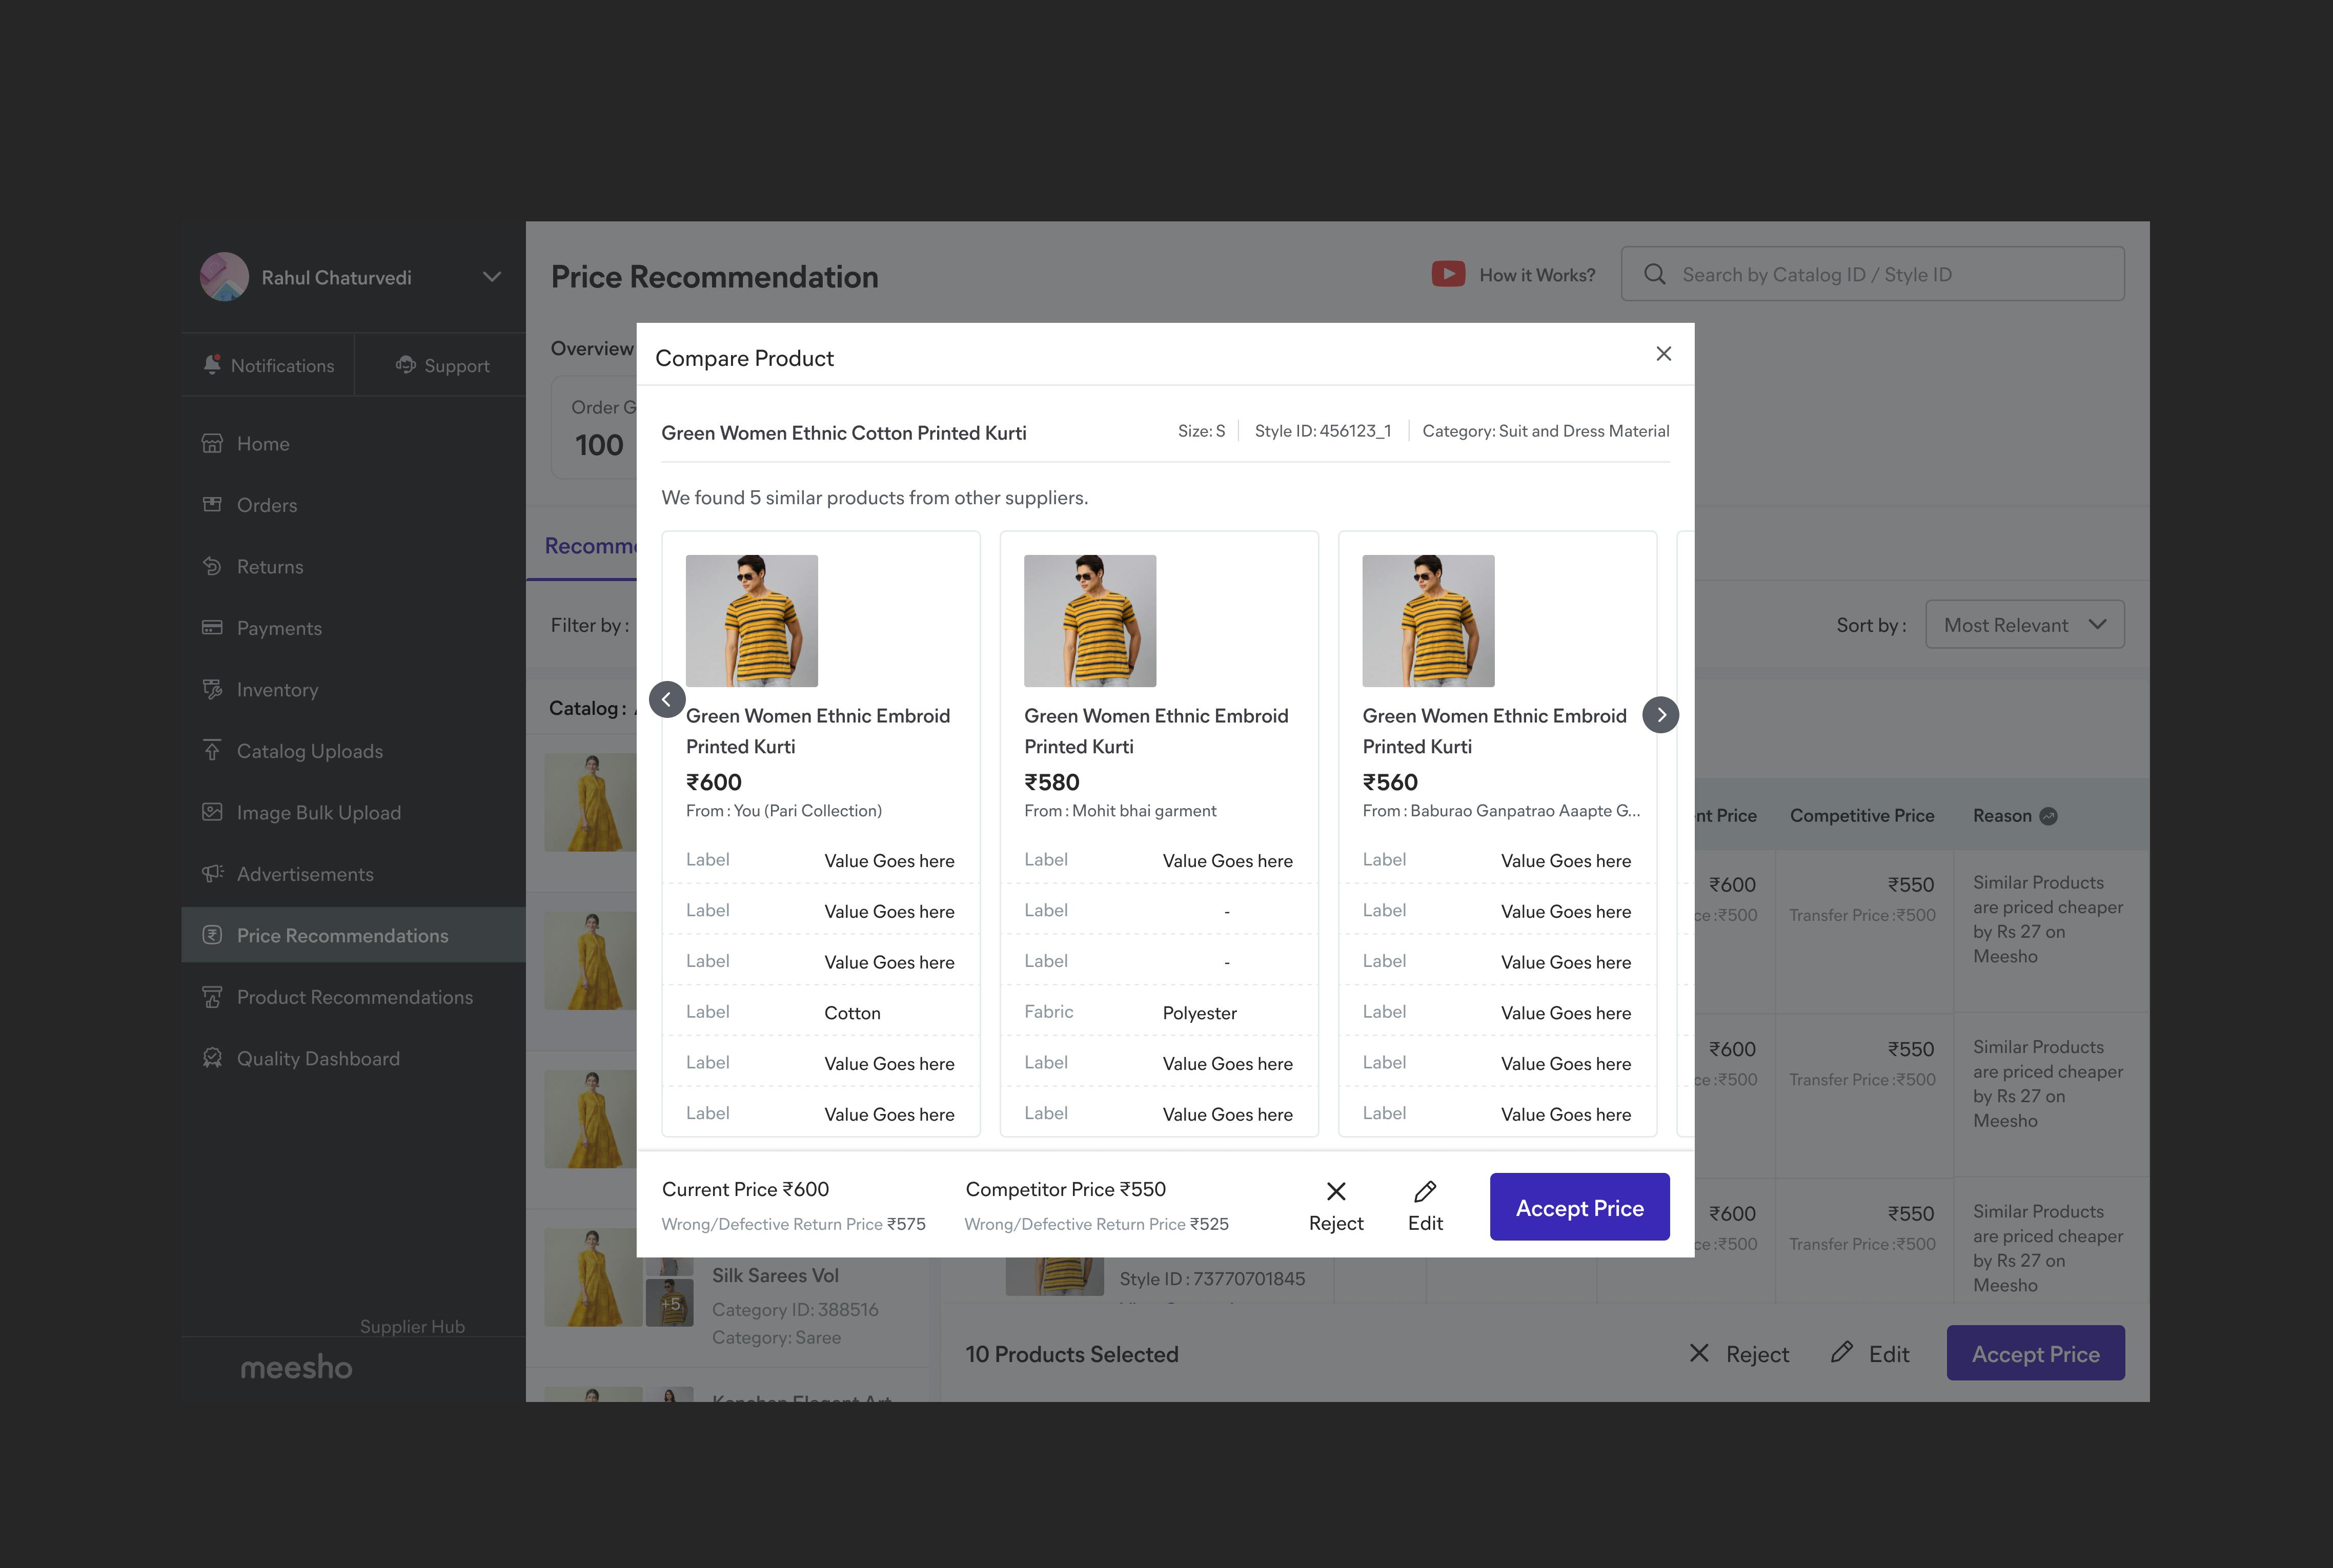2333x1568 pixels.
Task: Expand the Rahul Chaturvedi account dropdown
Action: pos(491,277)
